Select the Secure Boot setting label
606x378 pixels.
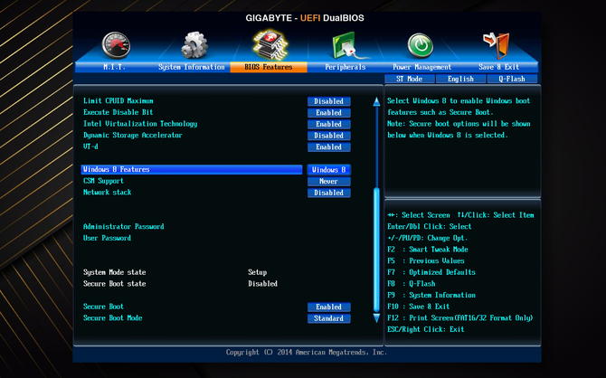click(x=104, y=307)
